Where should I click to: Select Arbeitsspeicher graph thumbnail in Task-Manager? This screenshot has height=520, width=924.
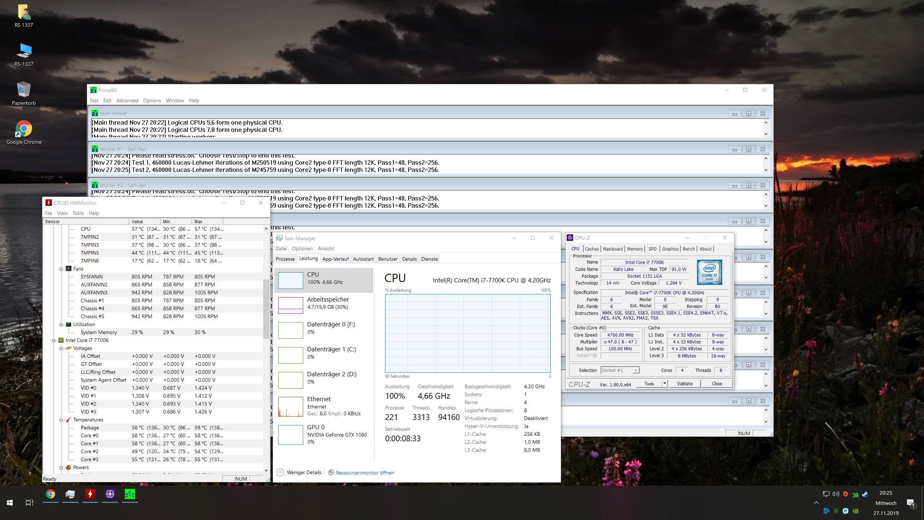pyautogui.click(x=291, y=305)
